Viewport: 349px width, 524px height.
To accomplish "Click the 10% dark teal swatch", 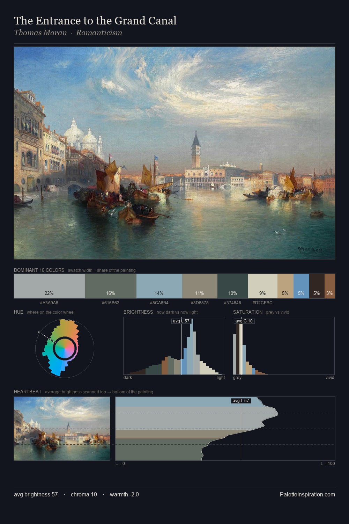I will (233, 286).
